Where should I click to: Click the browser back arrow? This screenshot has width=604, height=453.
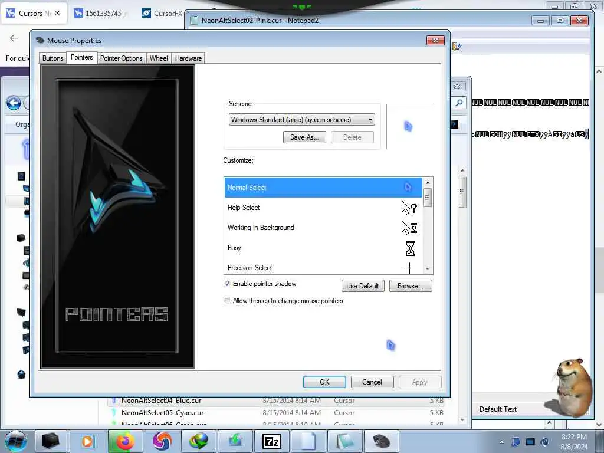click(x=14, y=38)
